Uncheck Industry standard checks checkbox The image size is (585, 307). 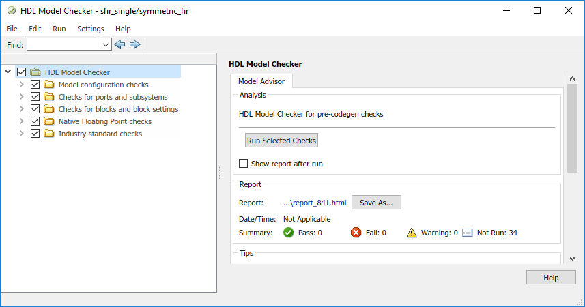click(35, 134)
